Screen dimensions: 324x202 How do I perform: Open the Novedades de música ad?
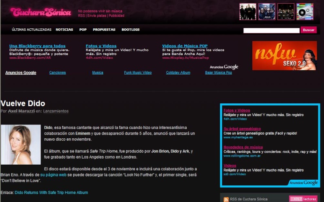click(243, 147)
